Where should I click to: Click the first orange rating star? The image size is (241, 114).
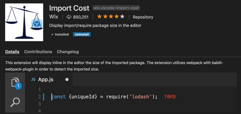click(99, 17)
